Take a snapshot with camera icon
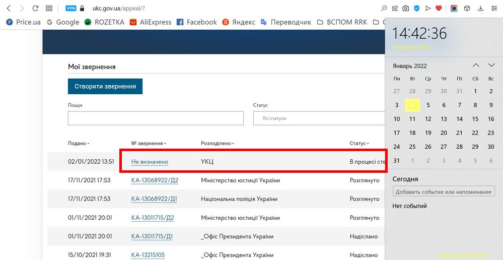The height and width of the screenshot is (260, 503). [406, 9]
